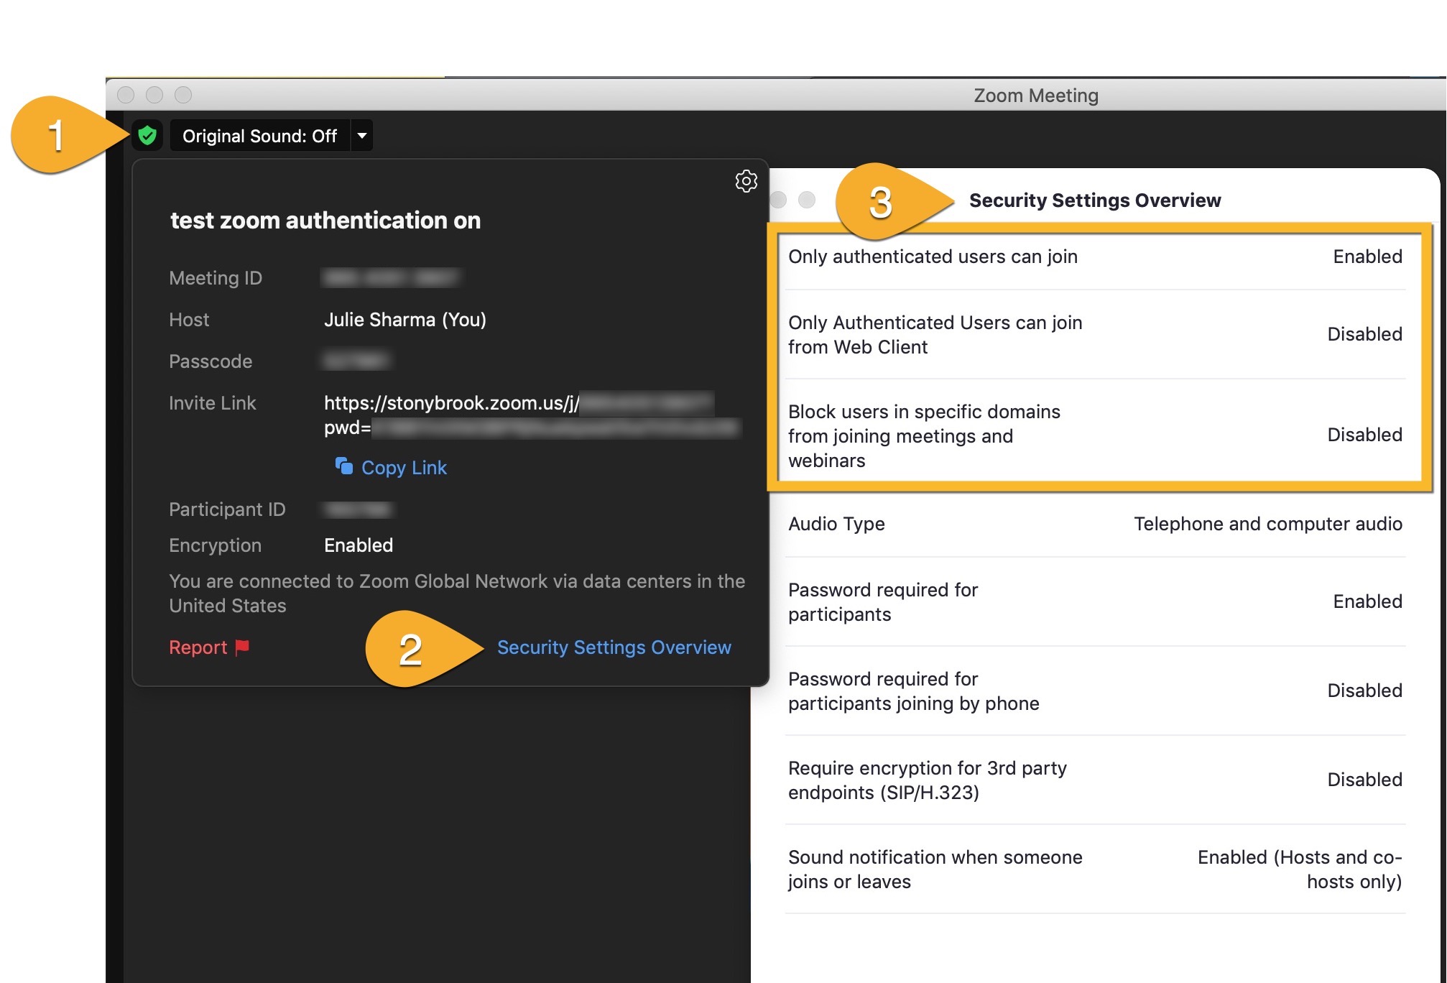Click the orange numbered marker labeled 1

[x=56, y=134]
